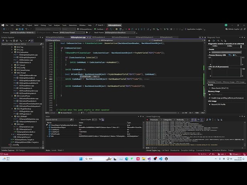Click the Break All pause icon
The image size is (247, 185).
126,29
